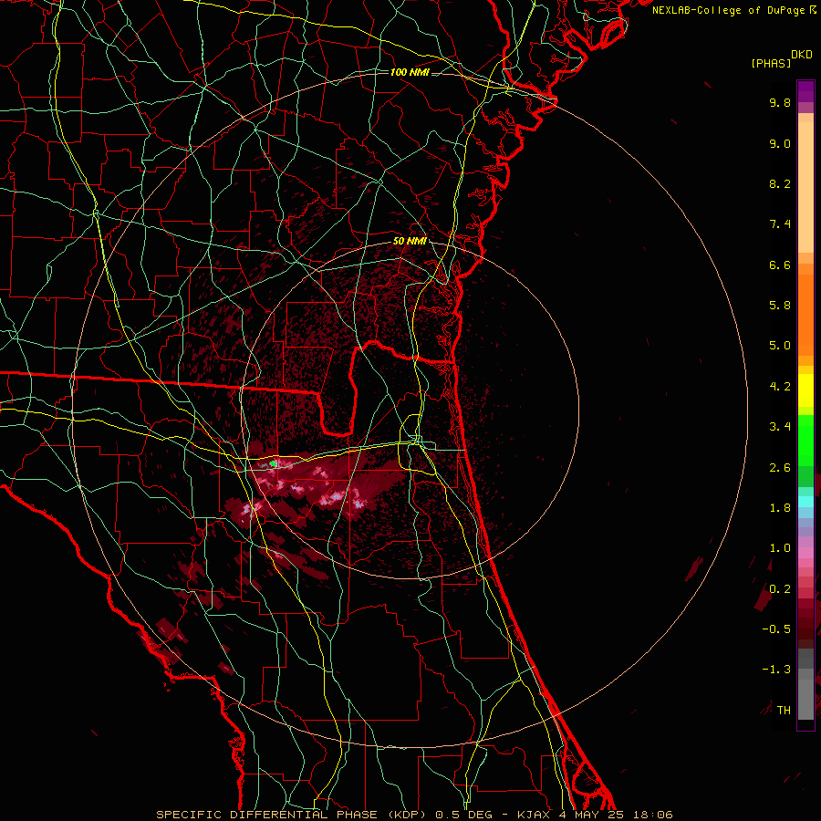Click the 9.8 color scale value
The height and width of the screenshot is (821, 821).
(x=780, y=102)
